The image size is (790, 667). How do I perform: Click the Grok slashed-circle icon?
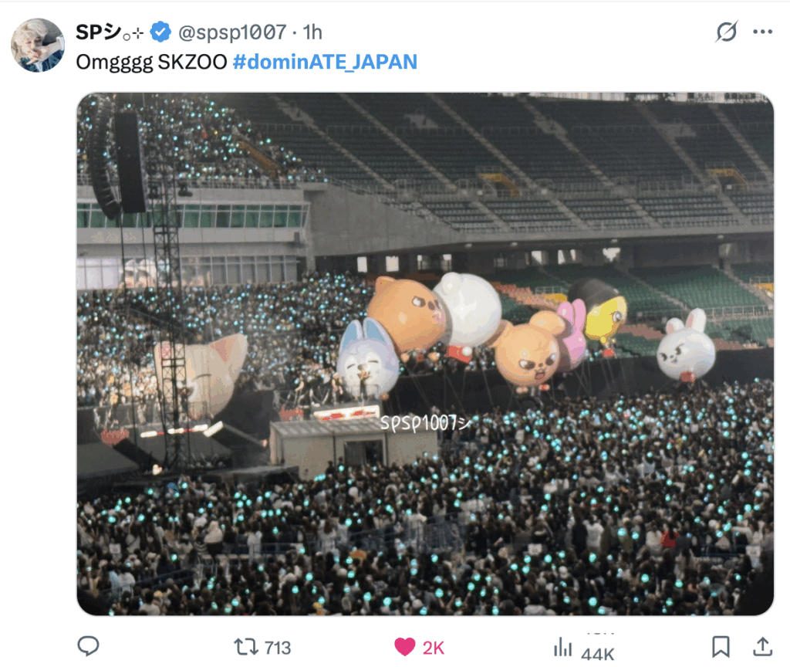(727, 32)
